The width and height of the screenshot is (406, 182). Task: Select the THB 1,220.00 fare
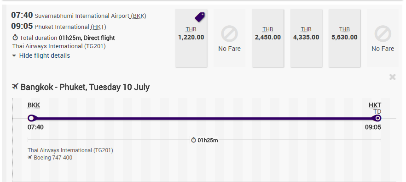click(191, 38)
